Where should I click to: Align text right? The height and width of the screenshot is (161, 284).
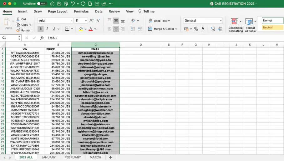tap(123, 29)
